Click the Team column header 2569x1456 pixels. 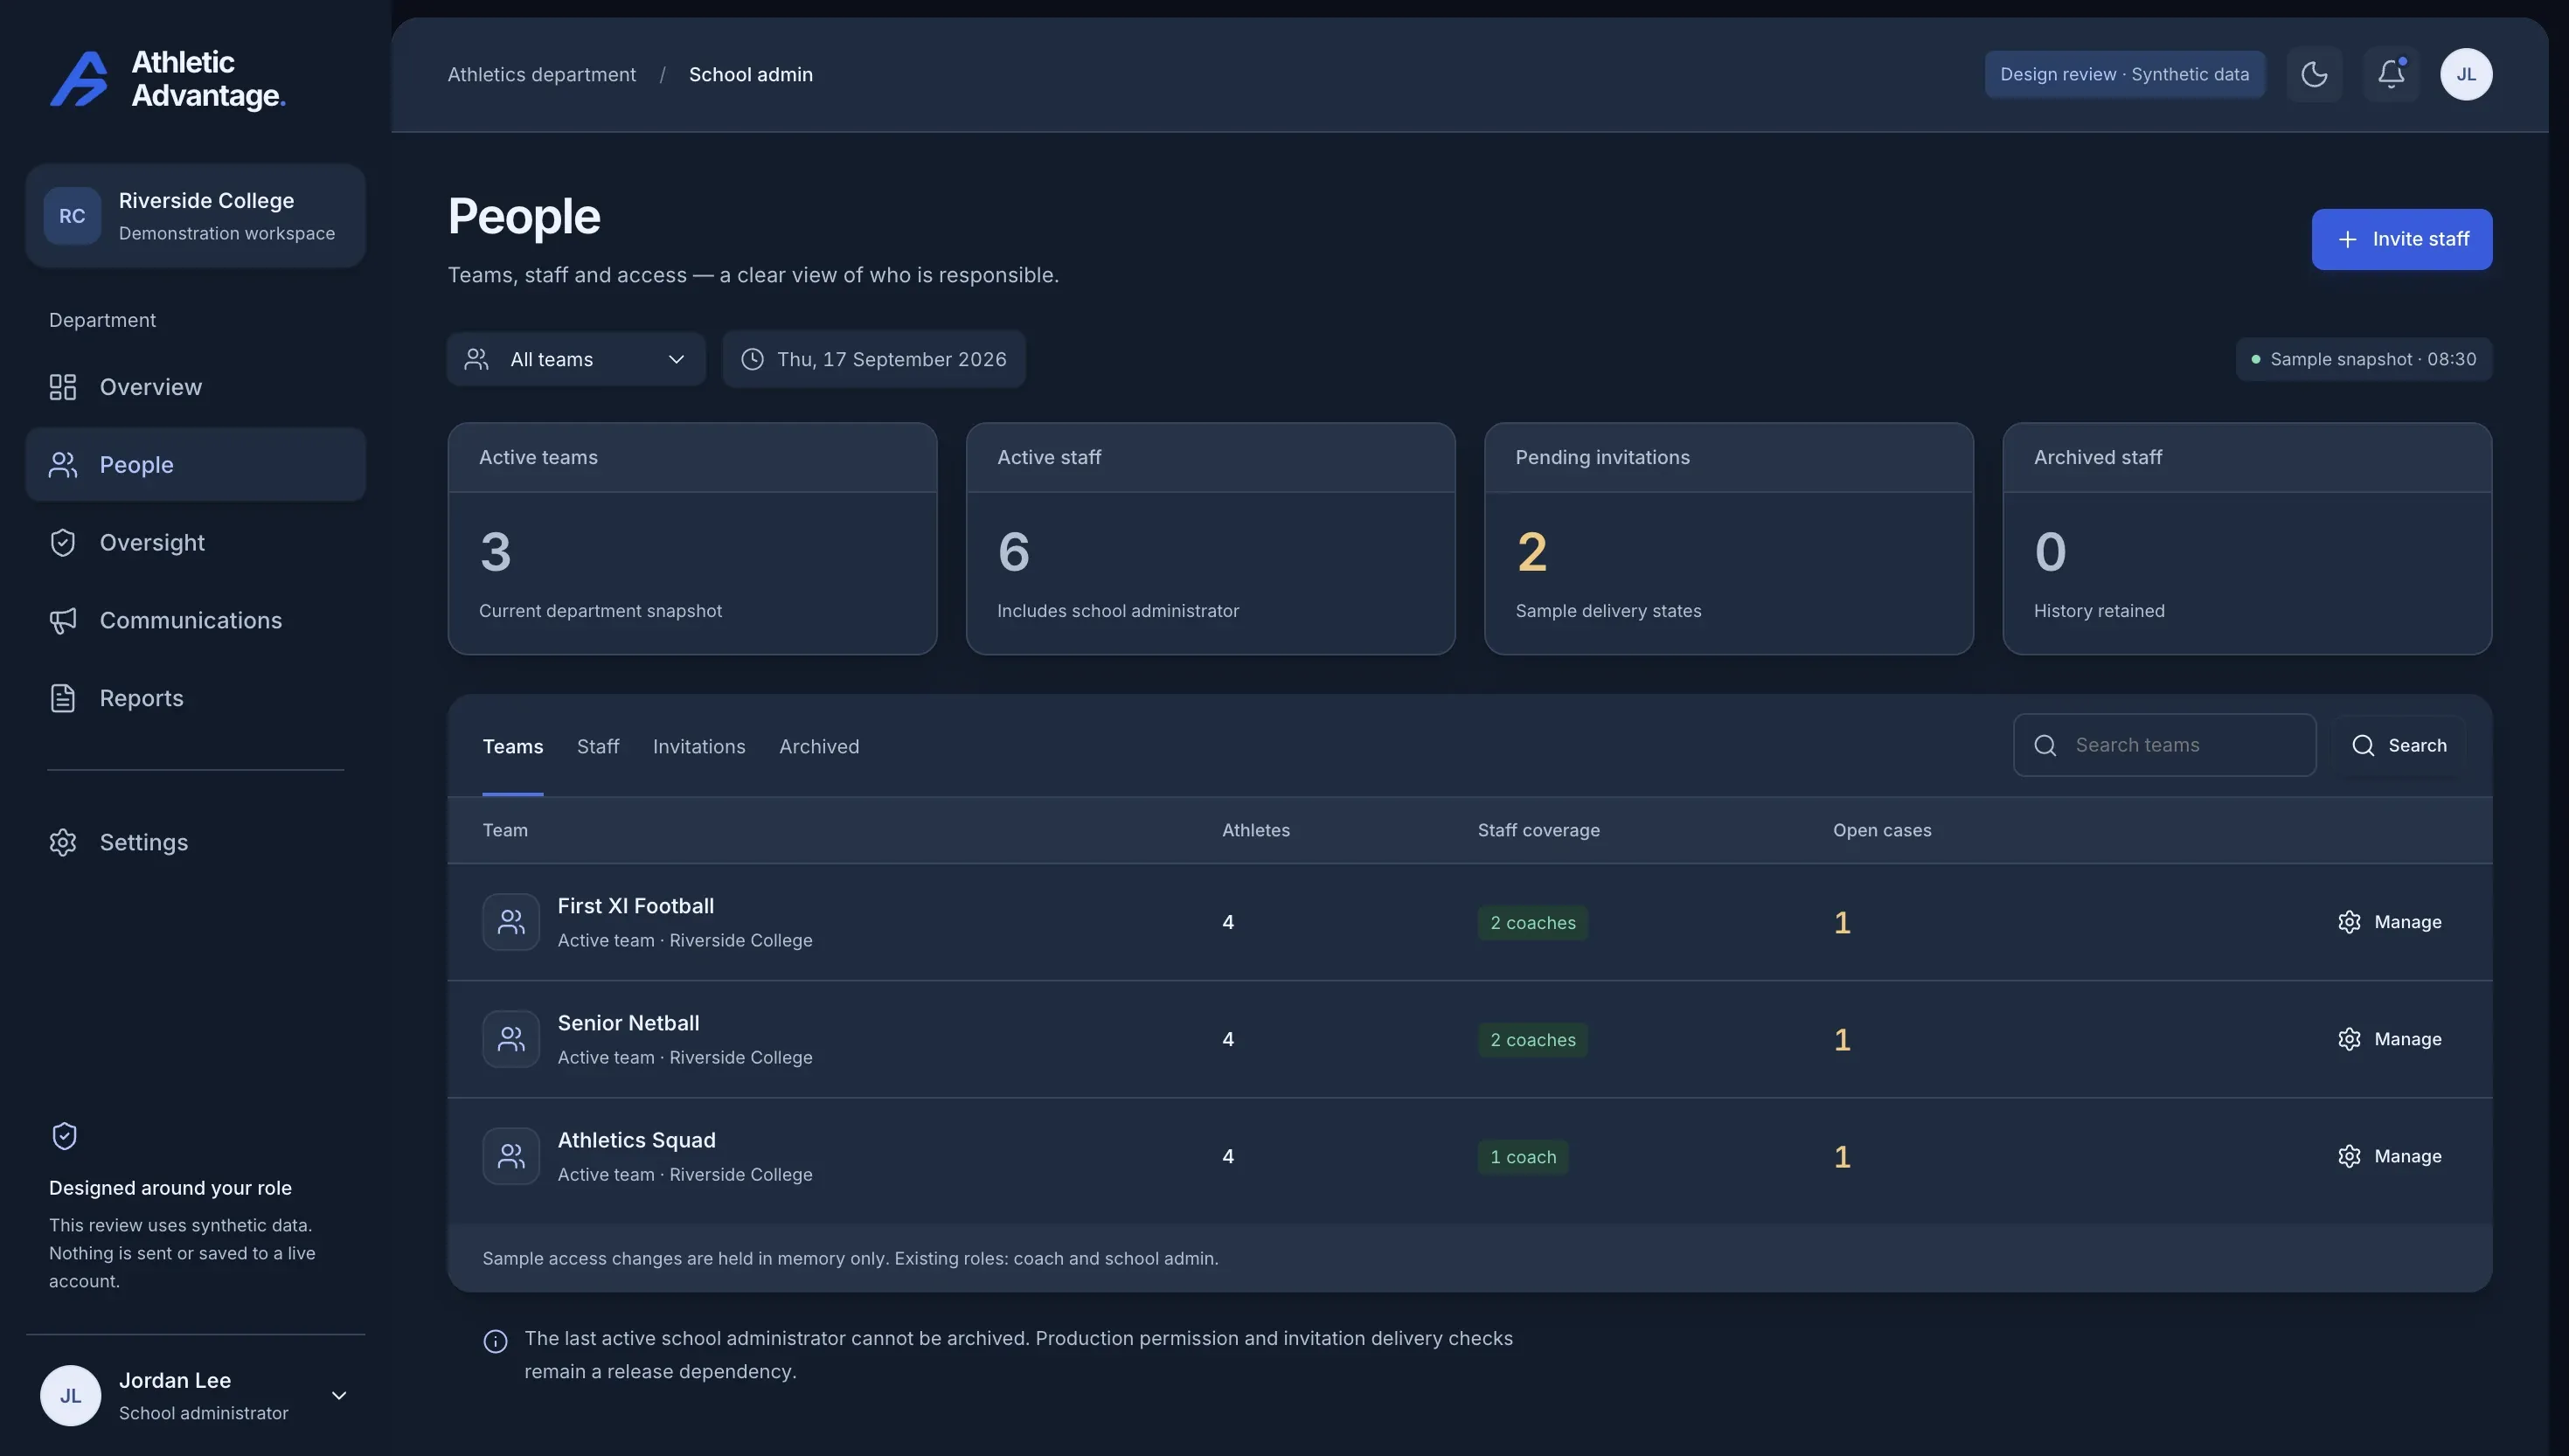(505, 830)
